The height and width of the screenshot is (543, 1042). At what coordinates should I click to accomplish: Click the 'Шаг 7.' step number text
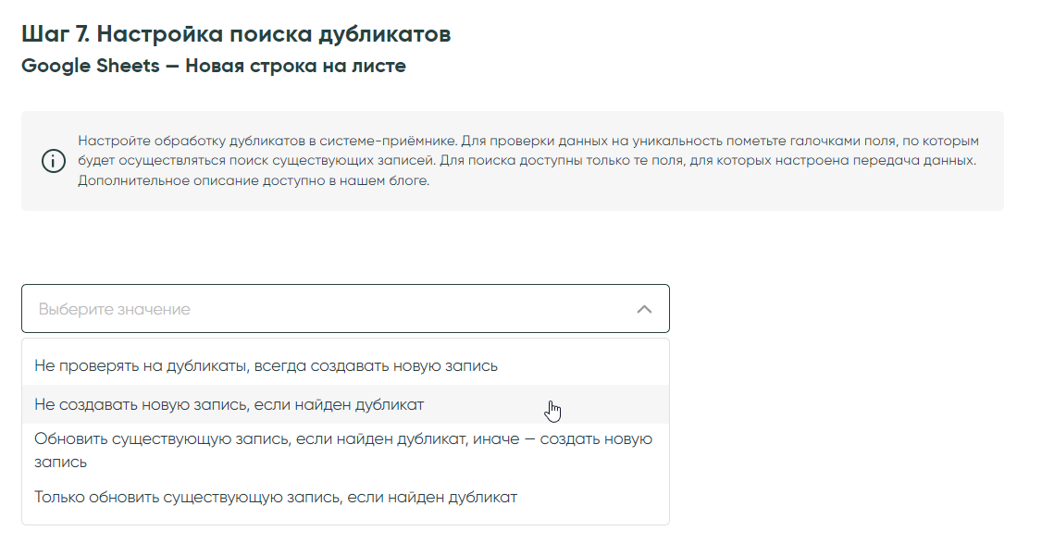tap(55, 35)
